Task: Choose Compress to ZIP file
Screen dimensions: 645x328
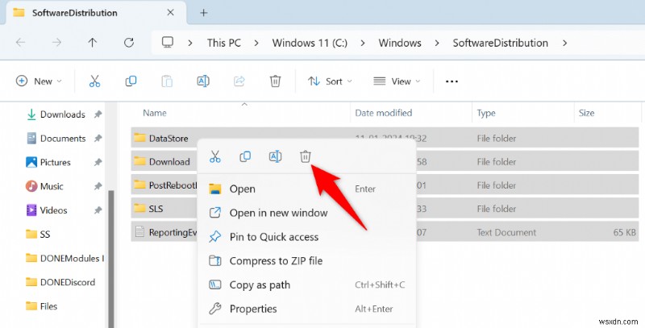Action: [x=307, y=261]
